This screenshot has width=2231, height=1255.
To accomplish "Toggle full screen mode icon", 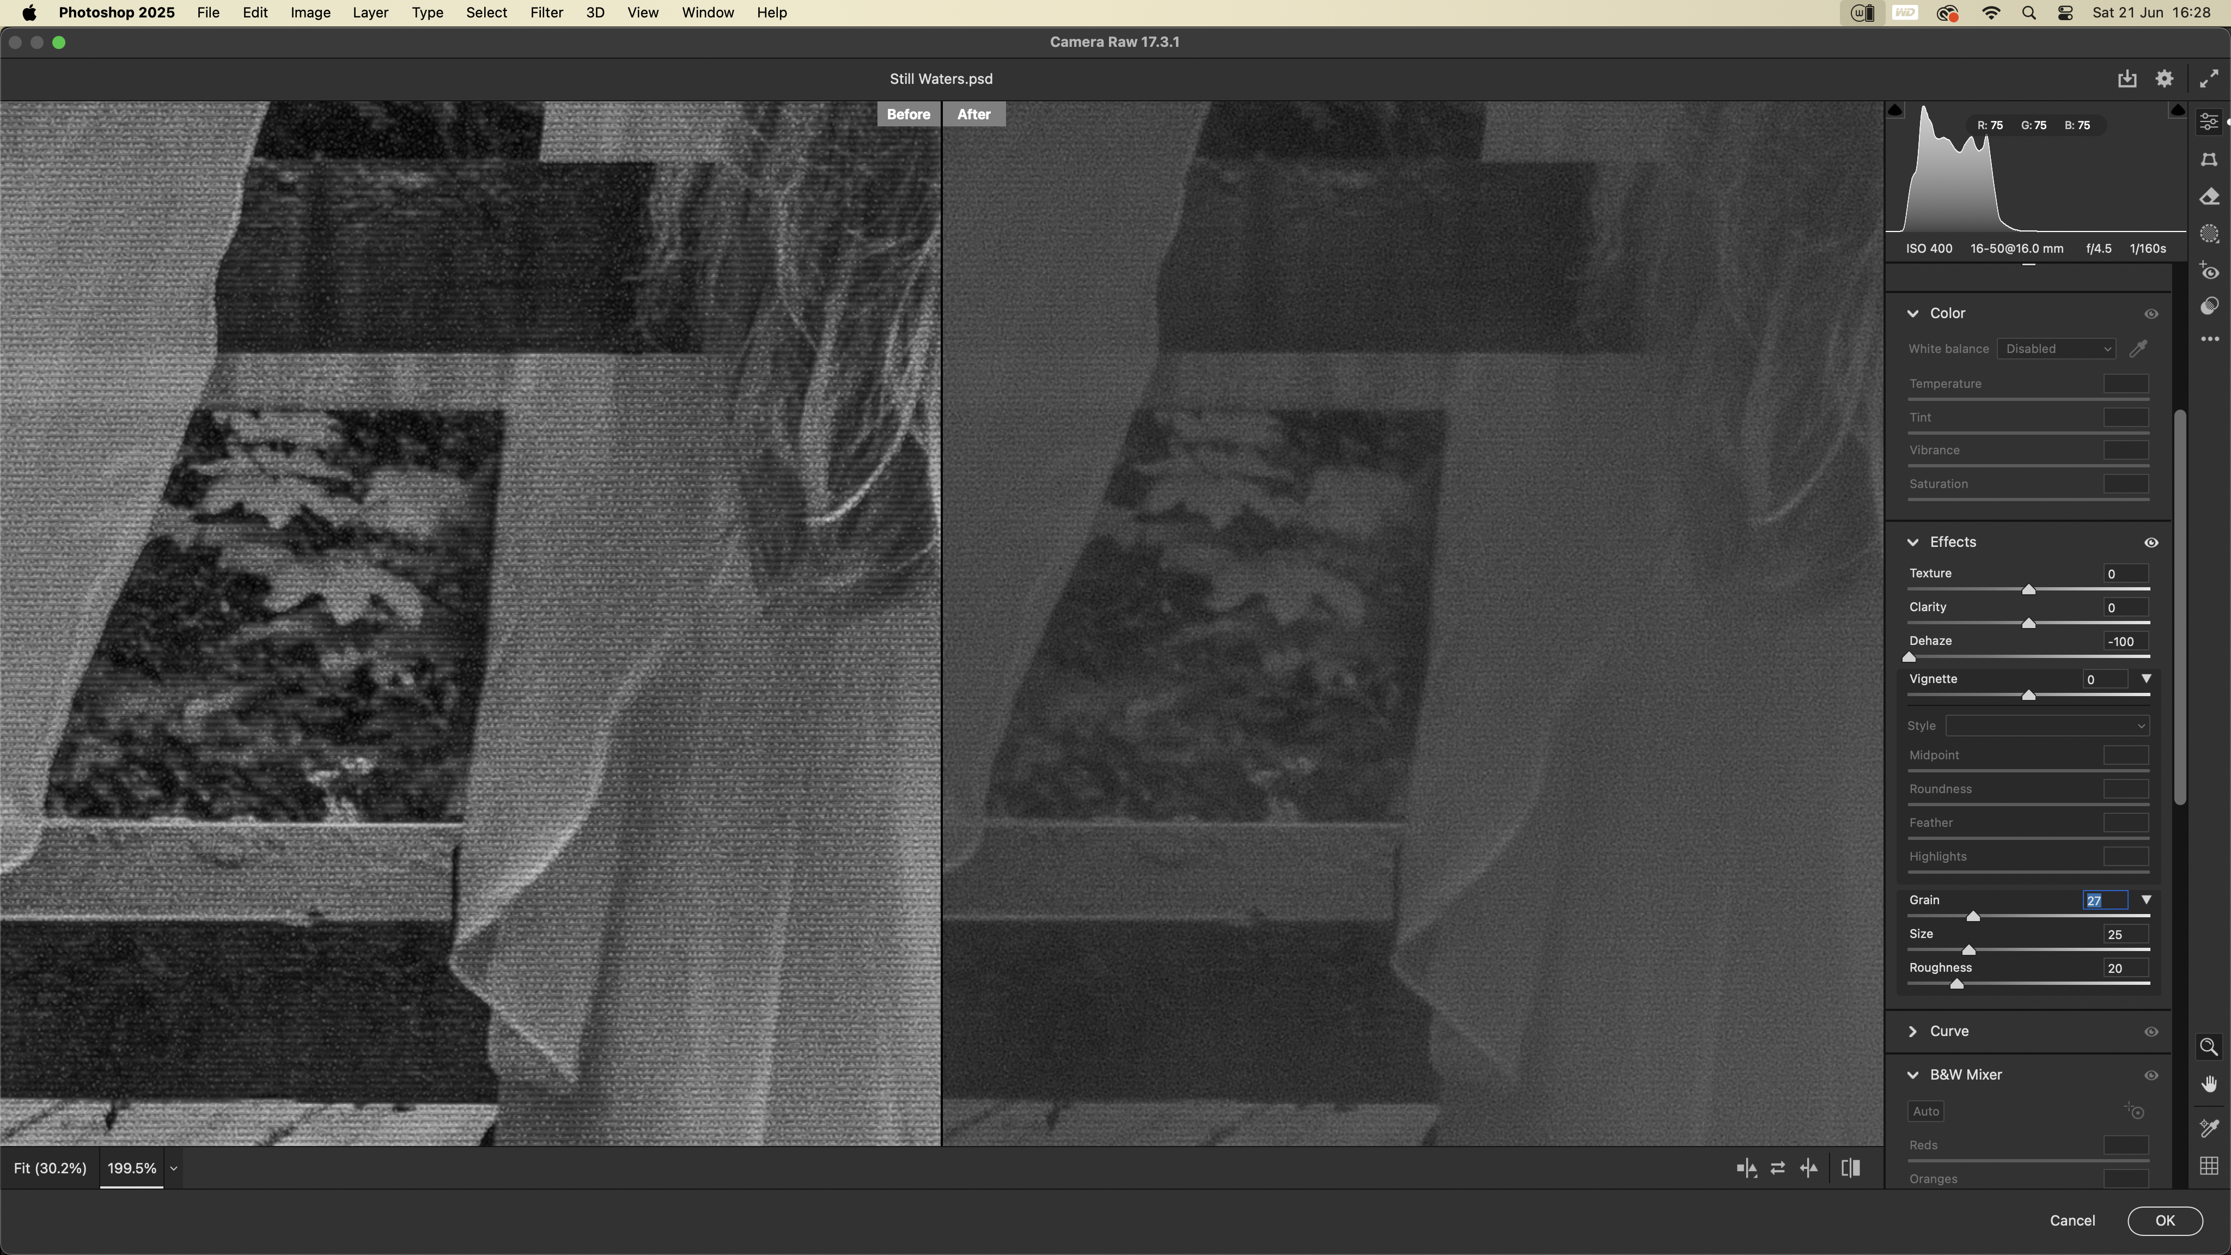I will click(x=2209, y=79).
